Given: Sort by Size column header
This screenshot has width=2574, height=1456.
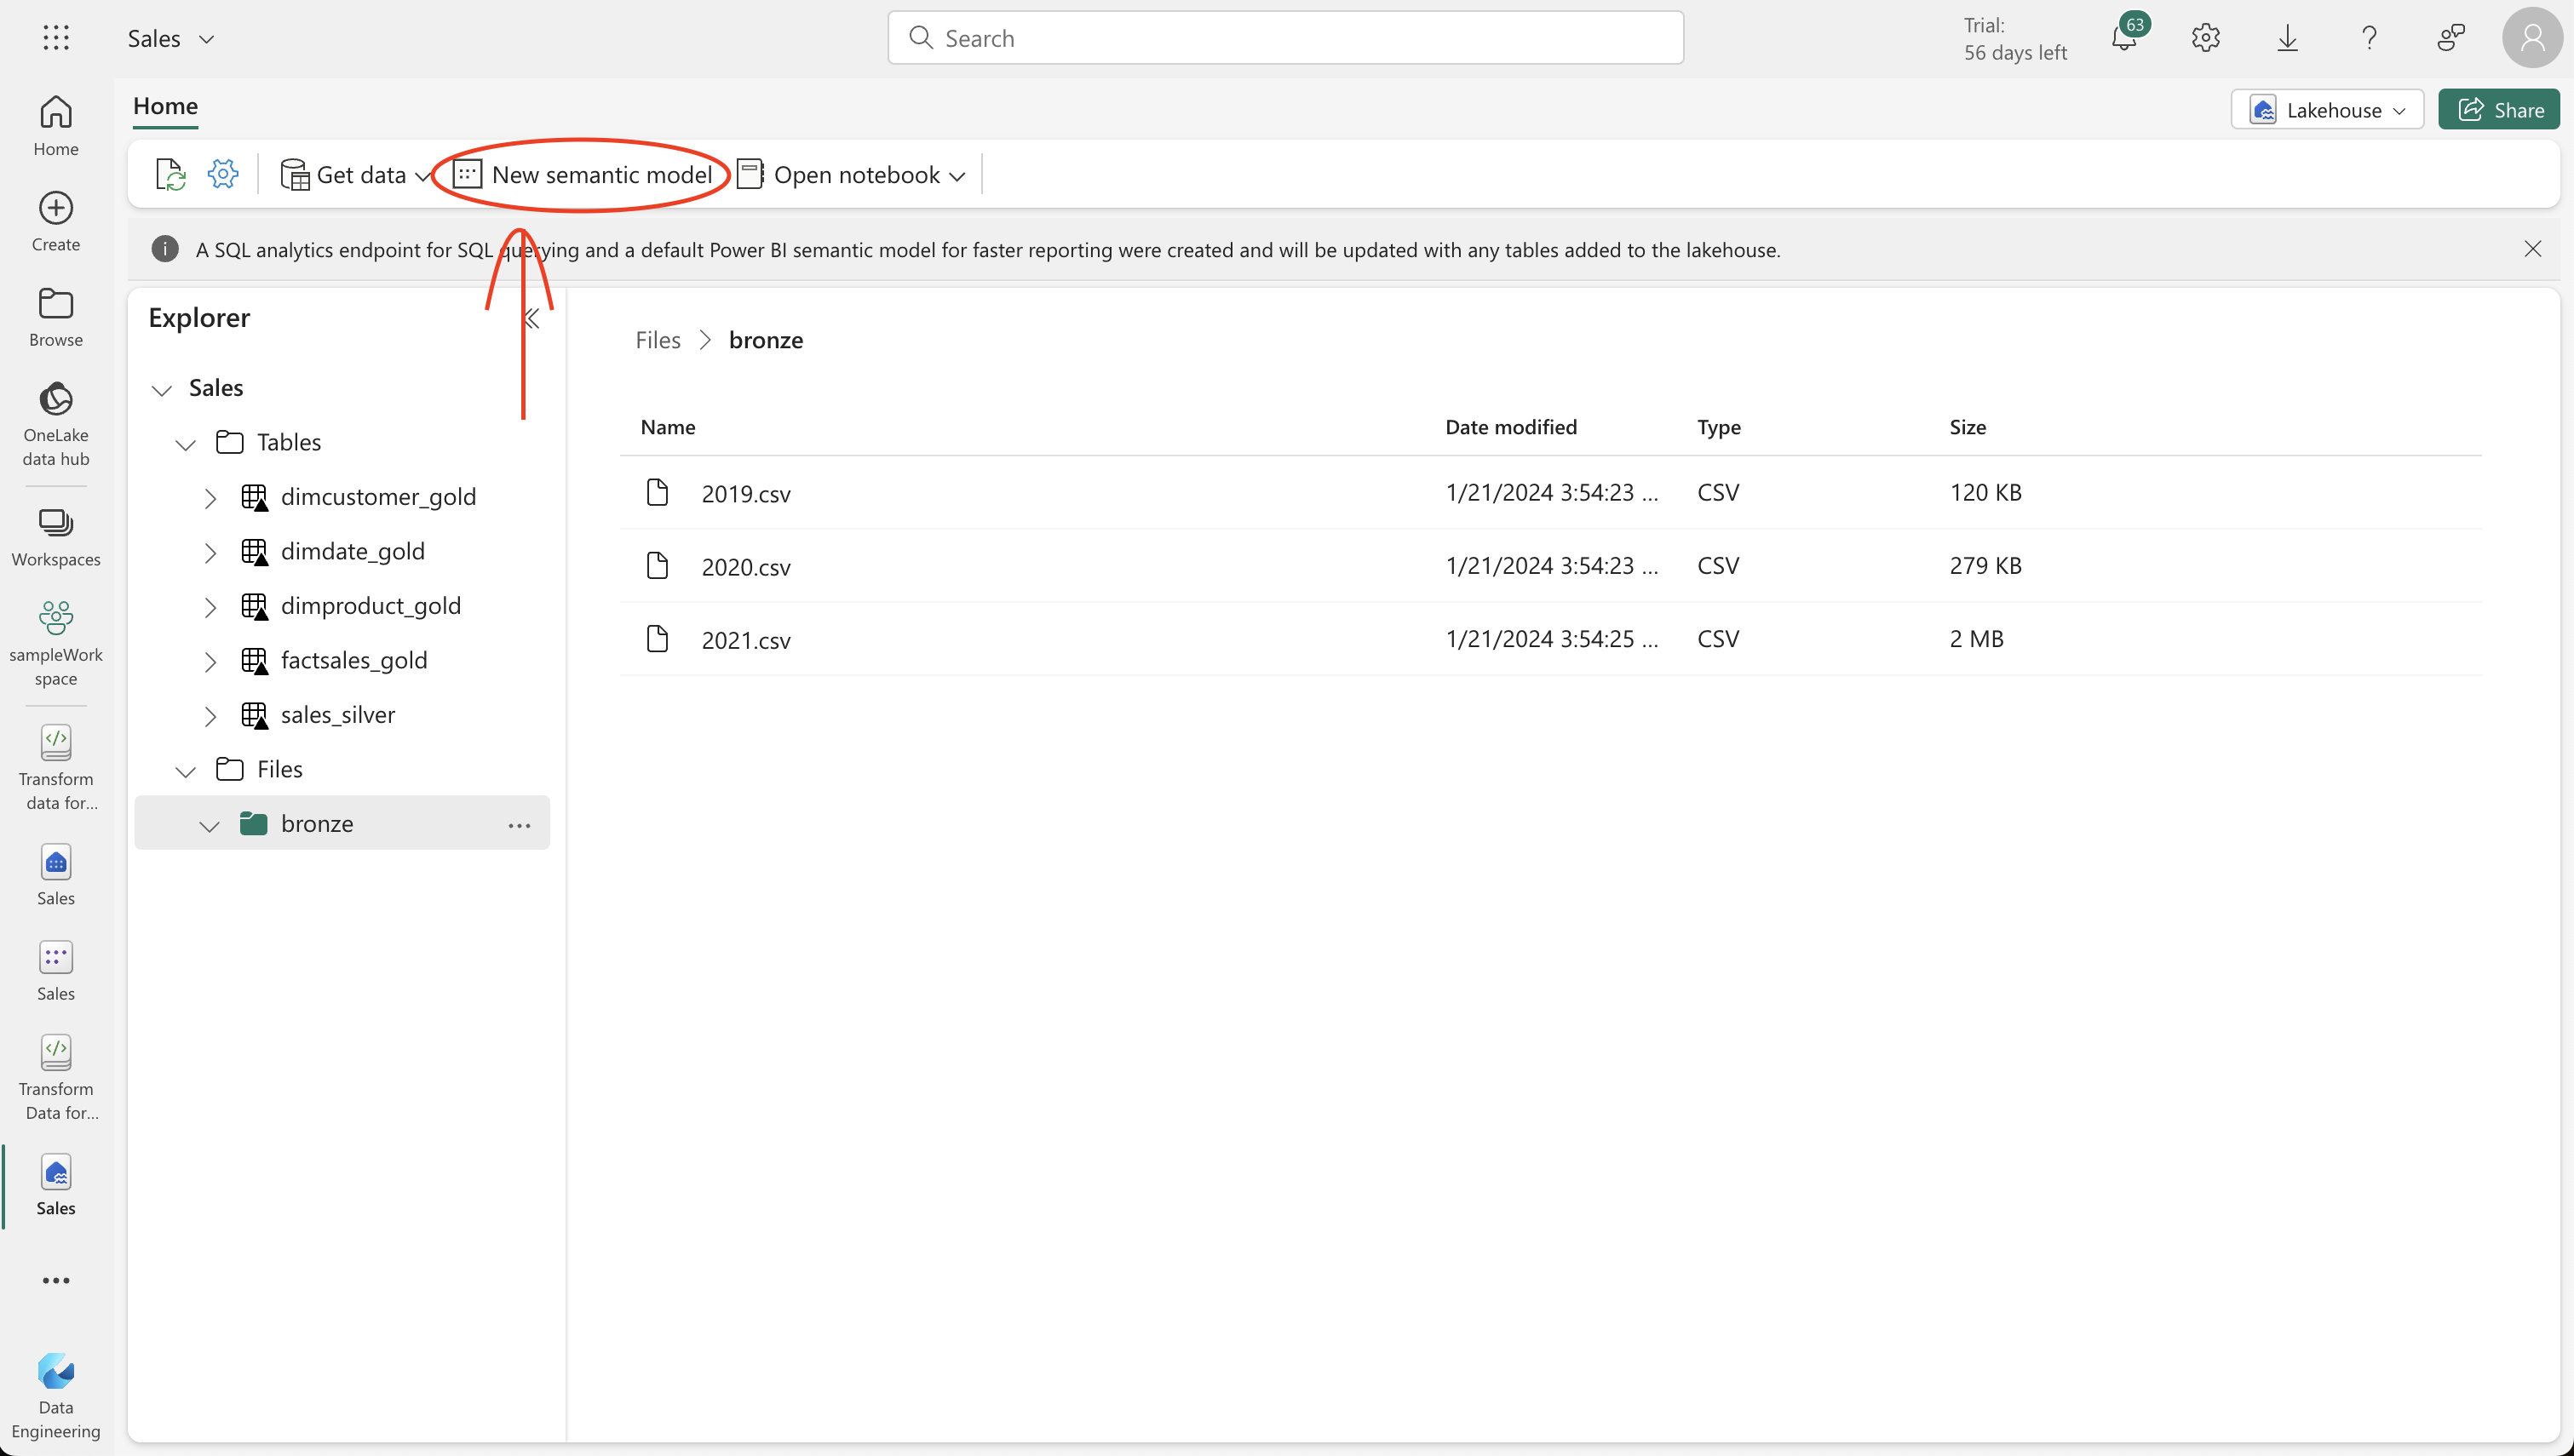Looking at the screenshot, I should 1967,427.
